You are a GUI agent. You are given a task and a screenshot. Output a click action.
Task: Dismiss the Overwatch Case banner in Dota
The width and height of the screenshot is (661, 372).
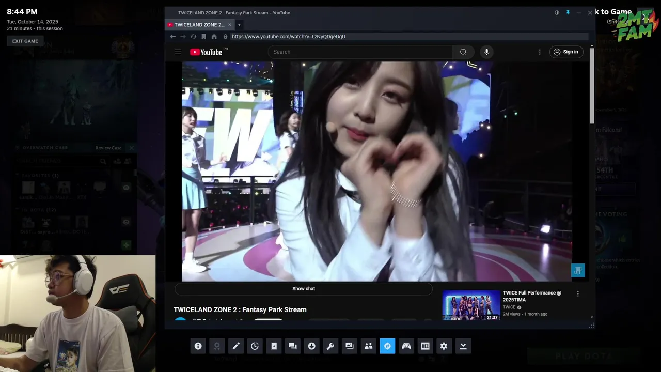(x=131, y=148)
